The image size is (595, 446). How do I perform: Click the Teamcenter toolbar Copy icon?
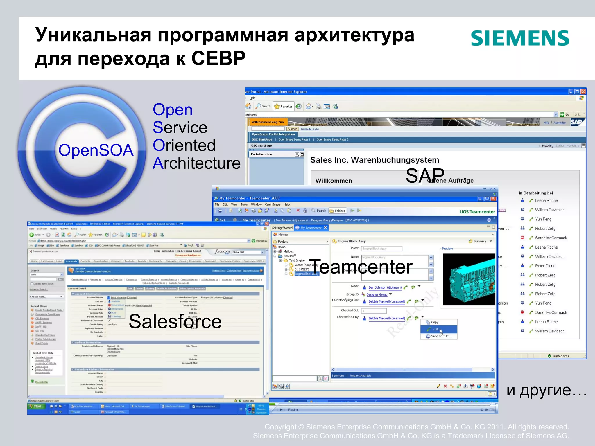(x=282, y=211)
